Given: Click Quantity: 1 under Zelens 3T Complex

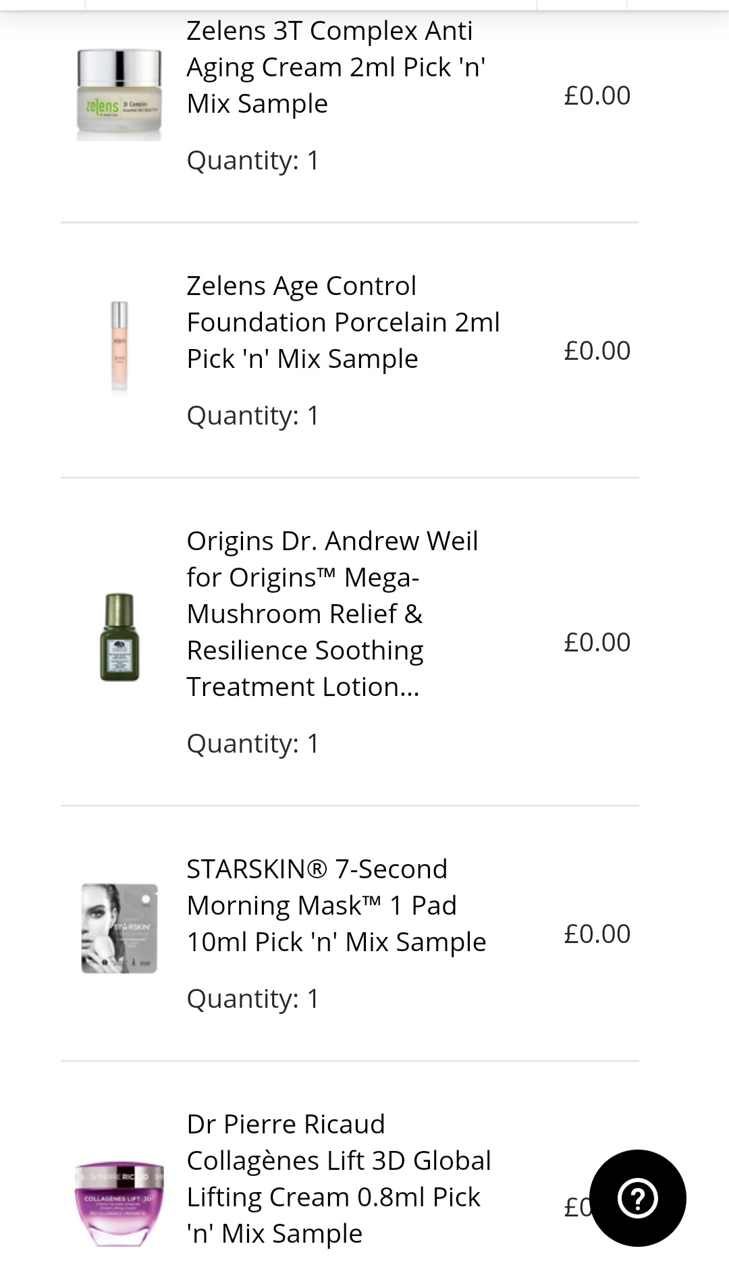Looking at the screenshot, I should pos(252,161).
